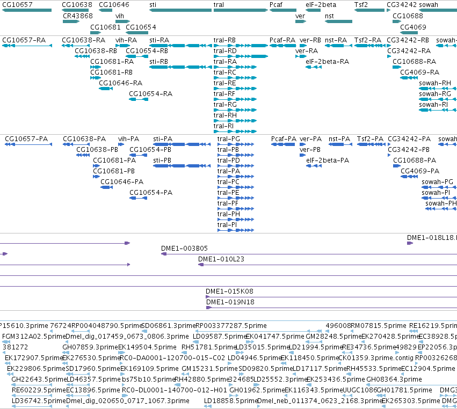Click protein tral-PI

coord(236,230)
